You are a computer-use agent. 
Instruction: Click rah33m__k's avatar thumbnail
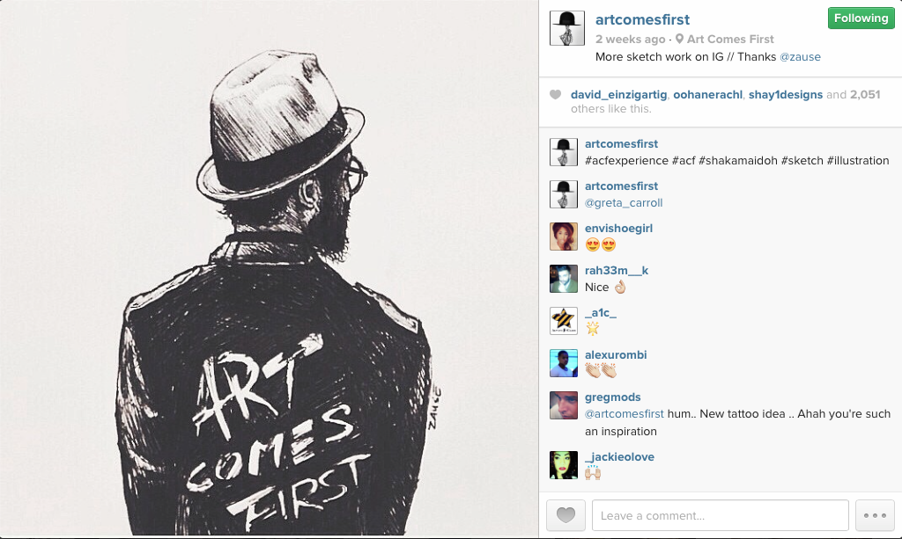coord(563,279)
